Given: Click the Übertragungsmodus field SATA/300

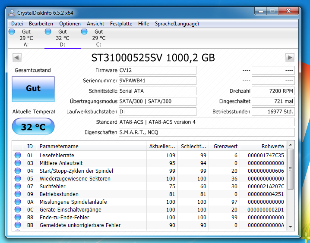Looking at the screenshot, I should 157,101.
